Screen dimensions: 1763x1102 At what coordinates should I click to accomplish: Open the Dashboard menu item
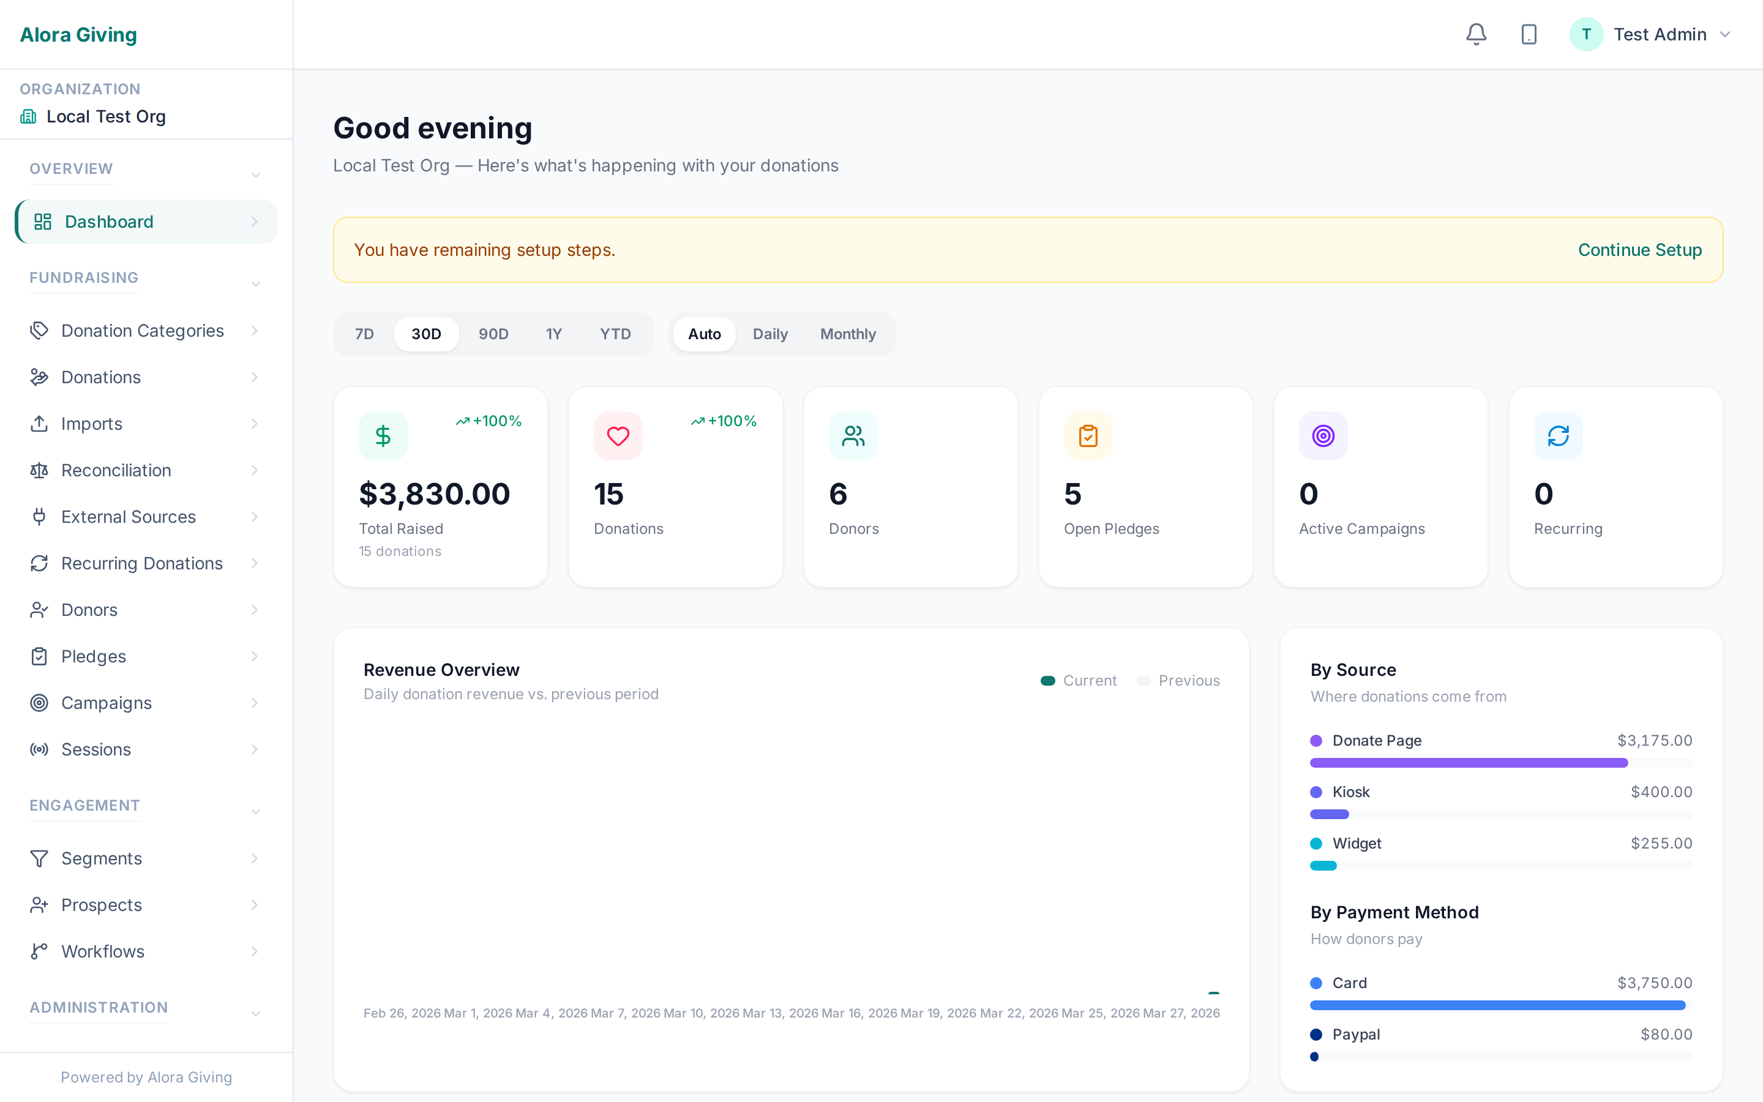pos(110,222)
